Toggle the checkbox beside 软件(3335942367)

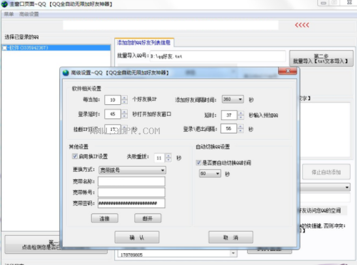[5, 48]
